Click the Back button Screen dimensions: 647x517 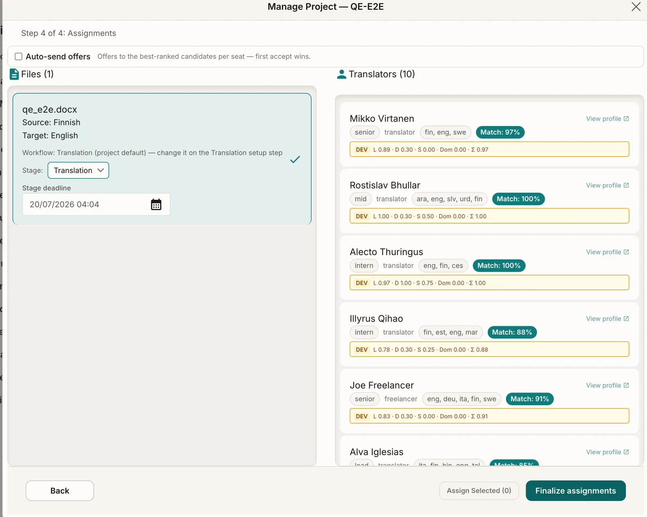click(x=60, y=491)
